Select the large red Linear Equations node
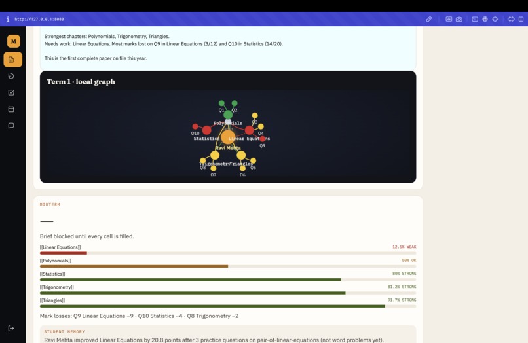 [x=249, y=130]
